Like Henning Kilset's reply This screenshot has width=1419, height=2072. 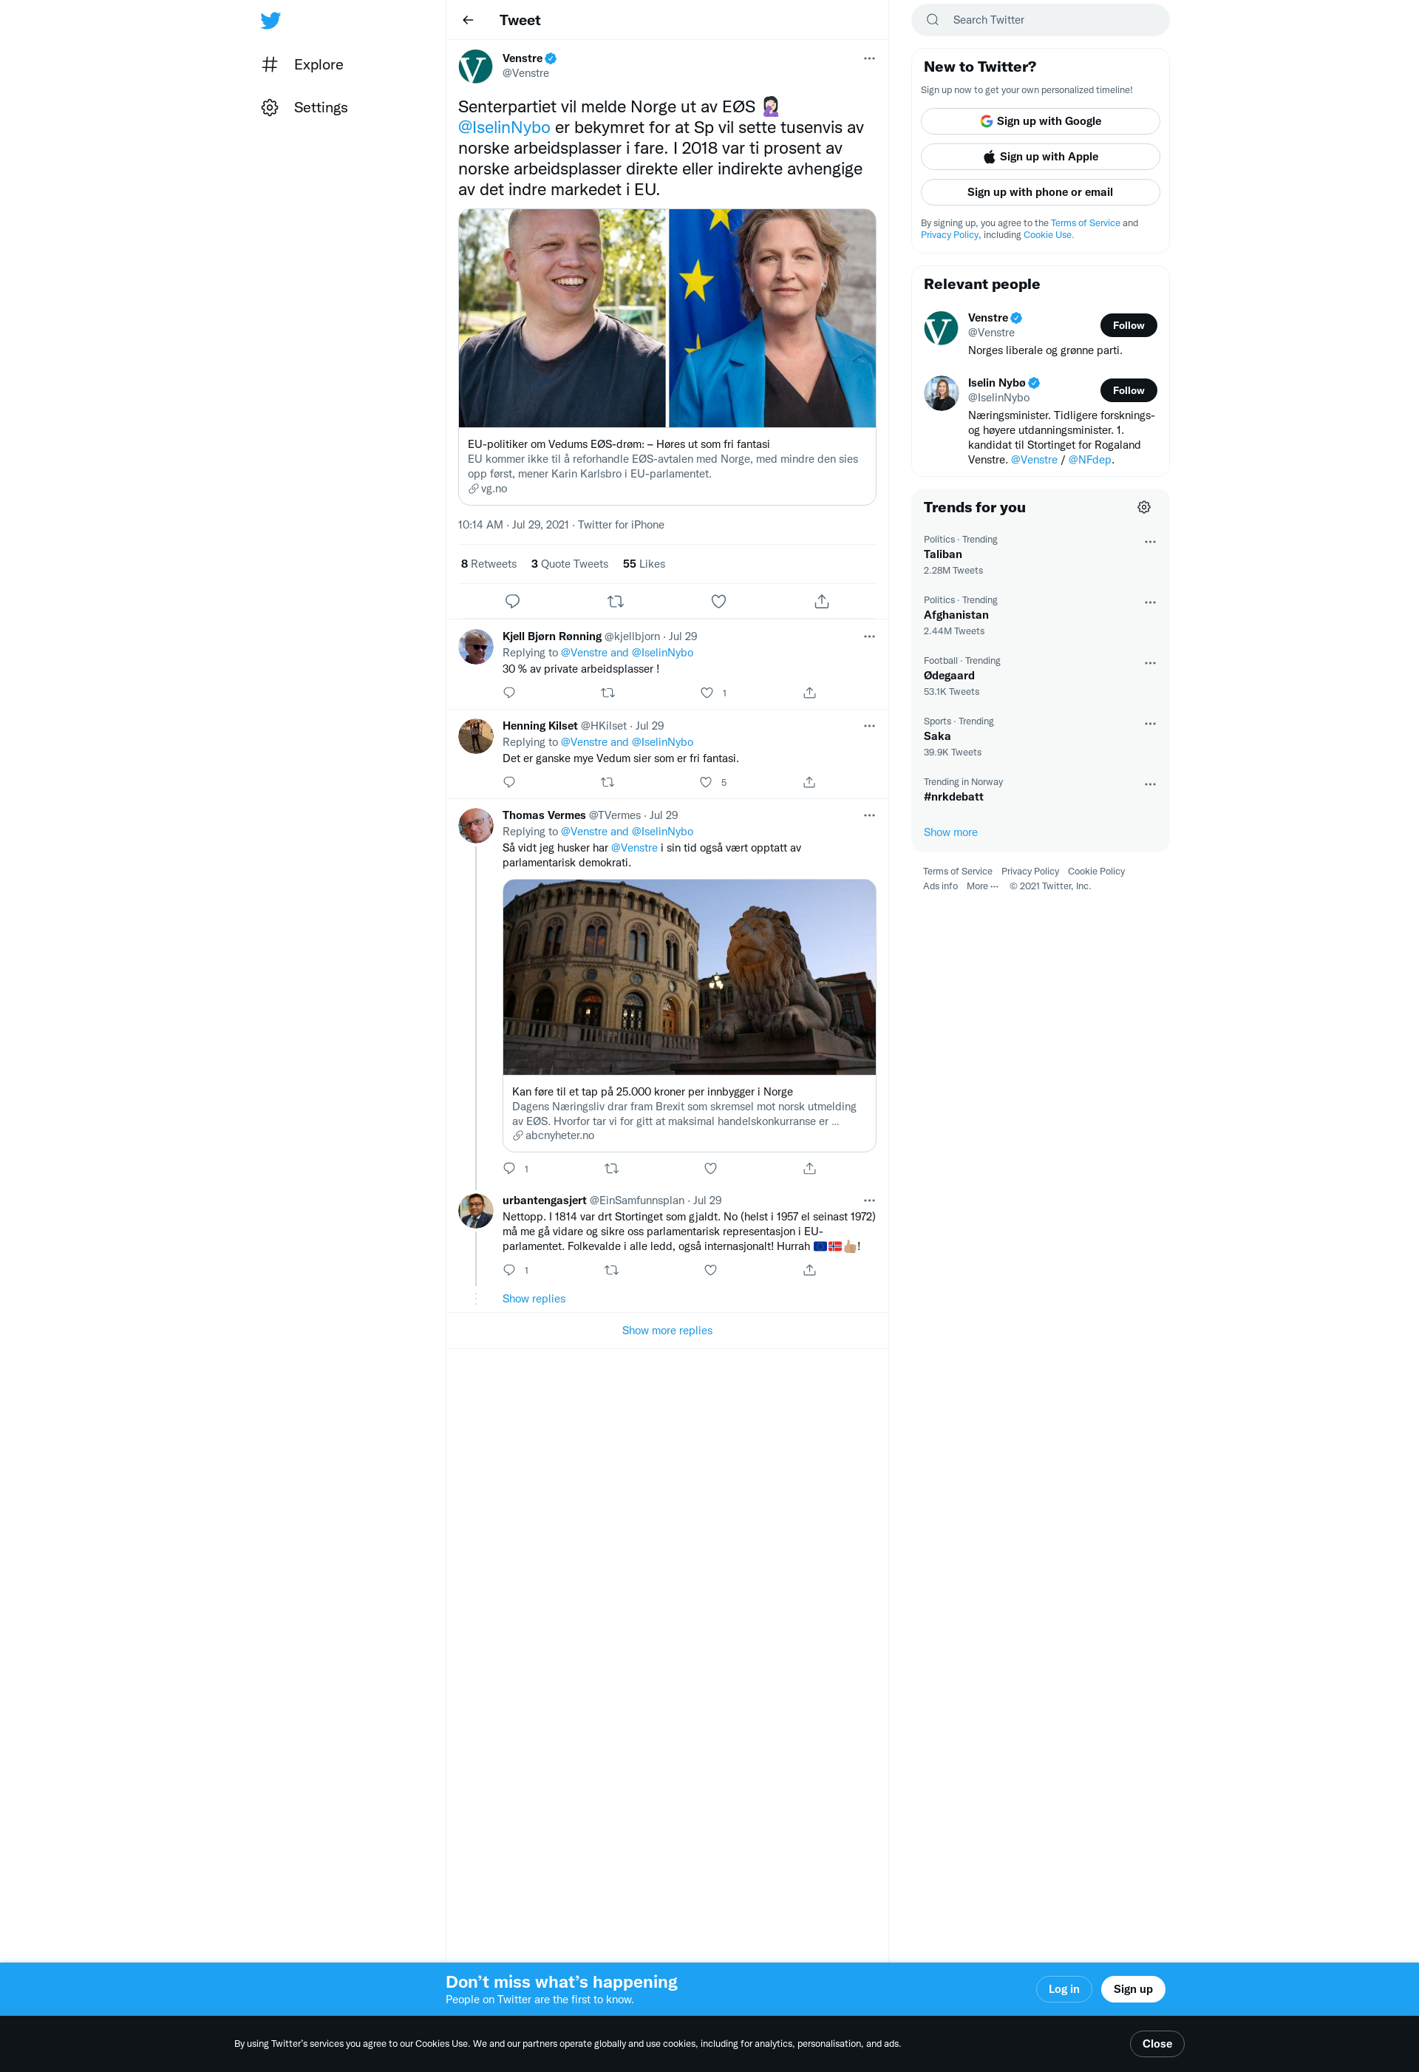(706, 782)
